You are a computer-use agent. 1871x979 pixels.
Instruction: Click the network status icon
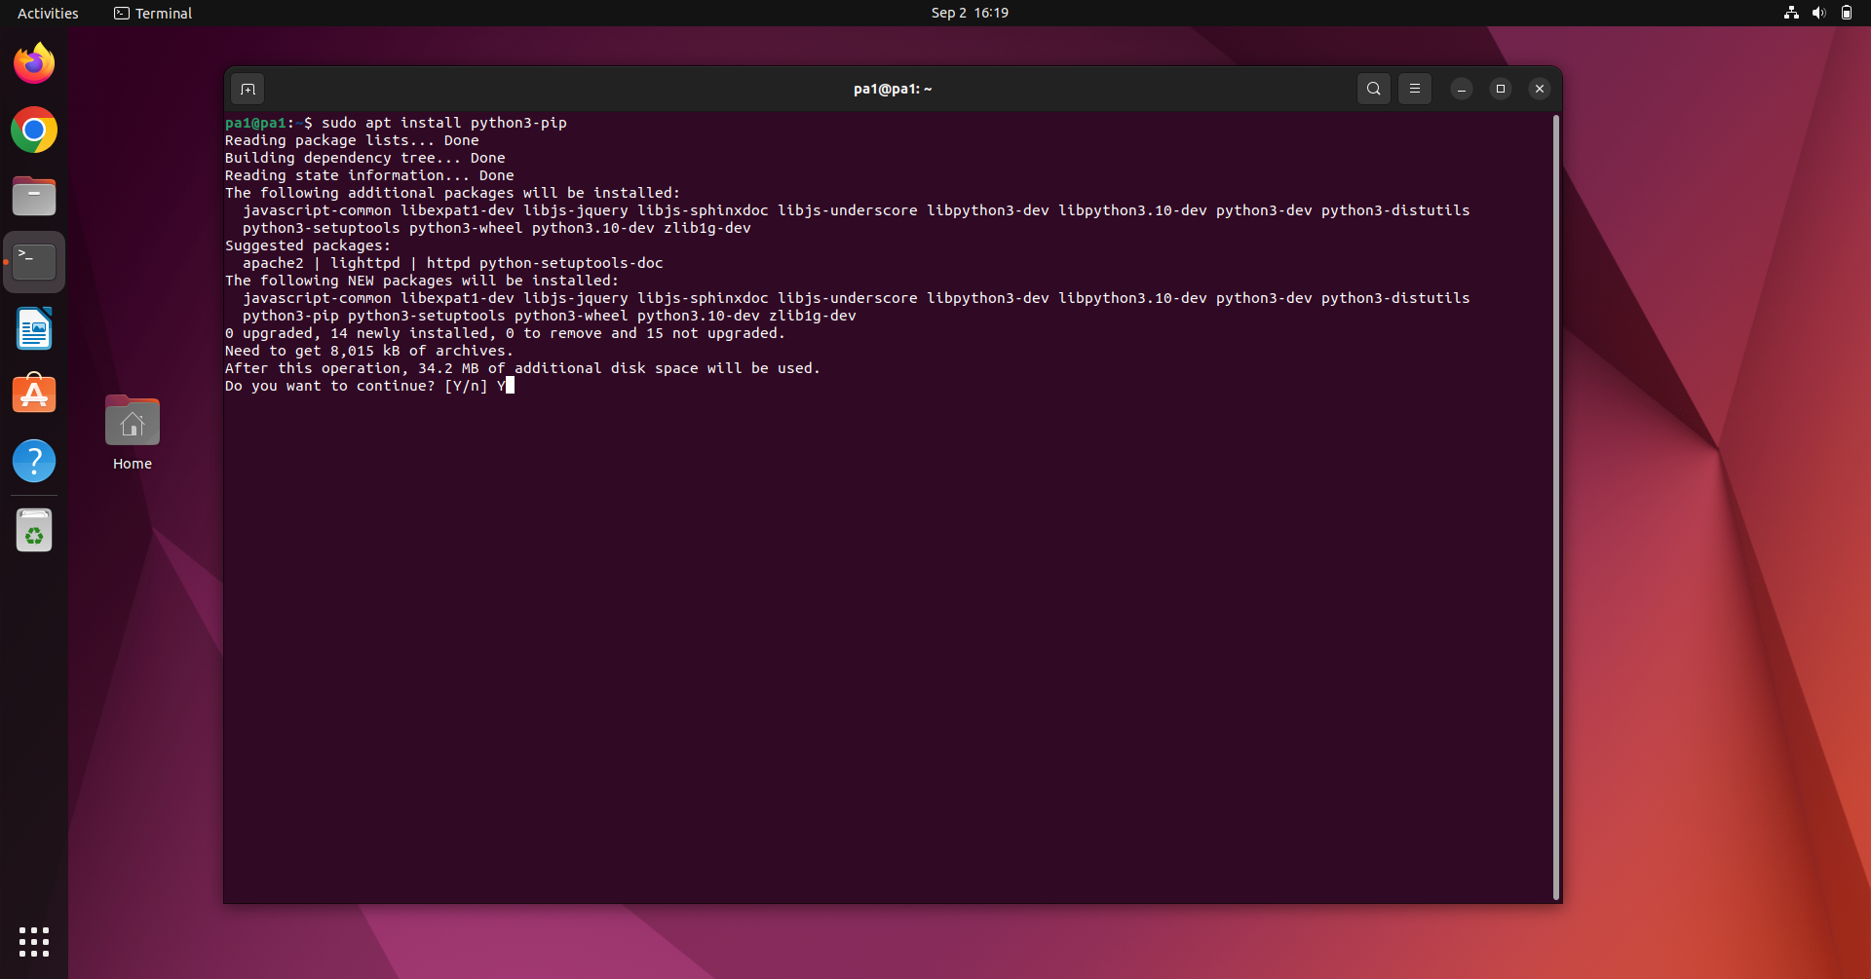[x=1791, y=13]
